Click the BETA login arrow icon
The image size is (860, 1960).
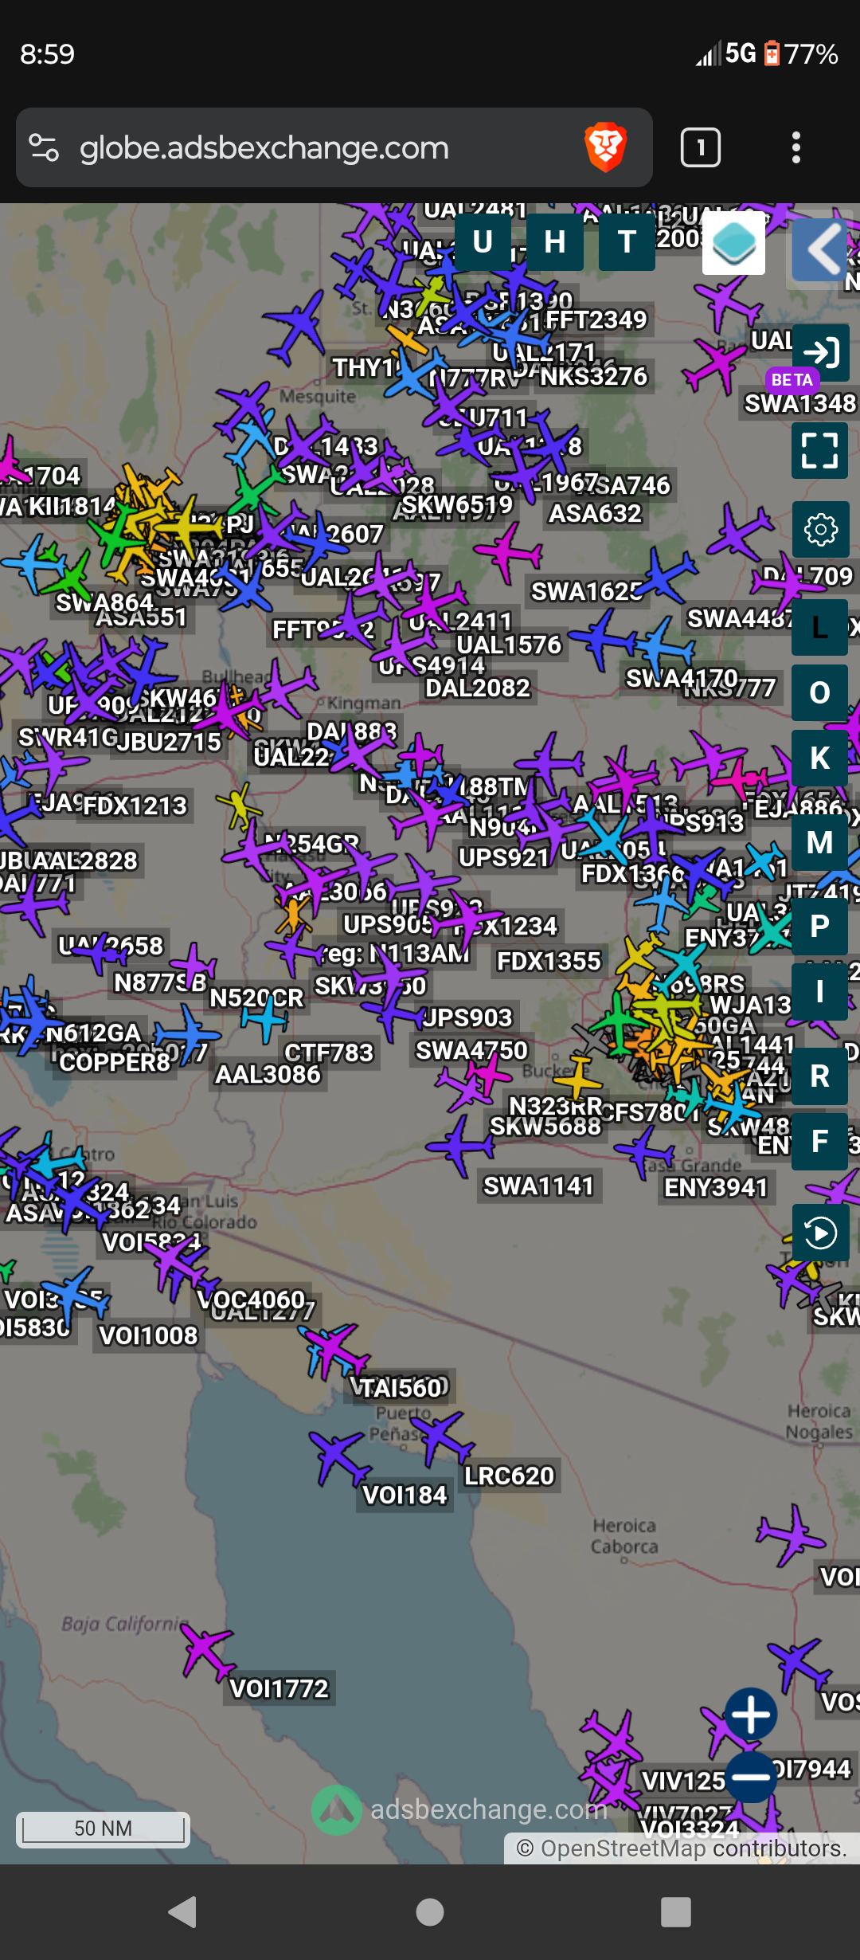coord(821,352)
